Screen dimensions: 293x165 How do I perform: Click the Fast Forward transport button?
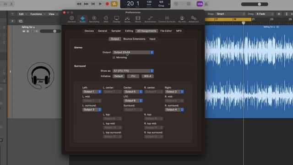[86, 4]
